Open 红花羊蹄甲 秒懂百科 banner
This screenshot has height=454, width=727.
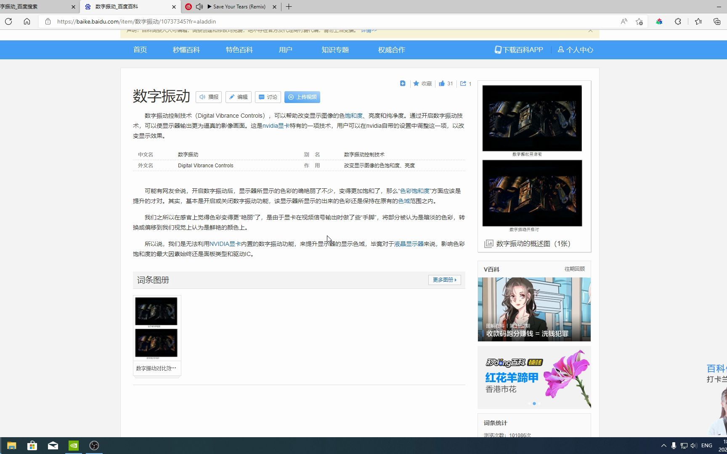(534, 377)
